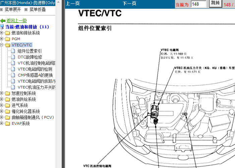Click the VTEC 电磁阀 diagram label
Screen dimensions: 235x168
coord(170,50)
